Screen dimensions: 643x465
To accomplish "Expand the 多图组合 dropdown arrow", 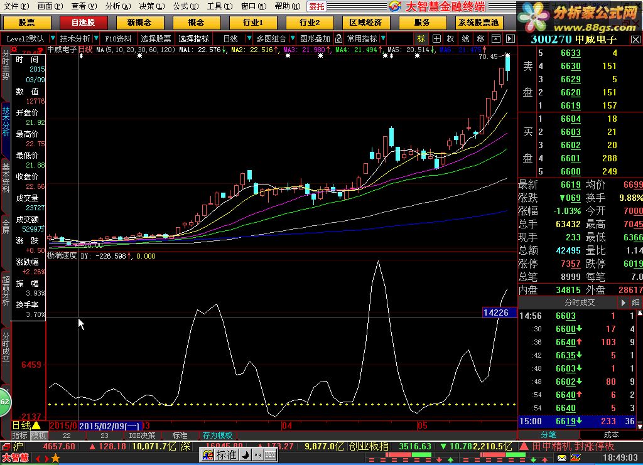I will (x=293, y=38).
